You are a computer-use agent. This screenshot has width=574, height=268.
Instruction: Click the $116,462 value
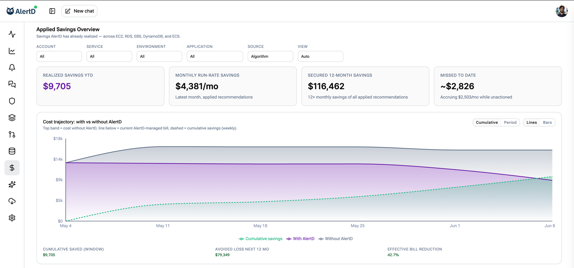(326, 86)
